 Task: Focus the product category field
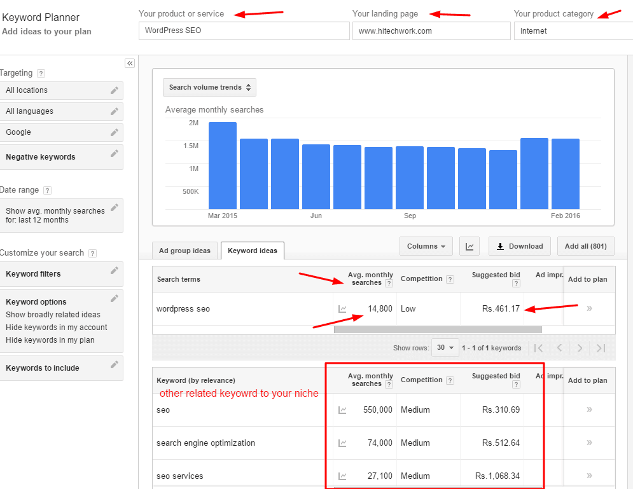573,31
